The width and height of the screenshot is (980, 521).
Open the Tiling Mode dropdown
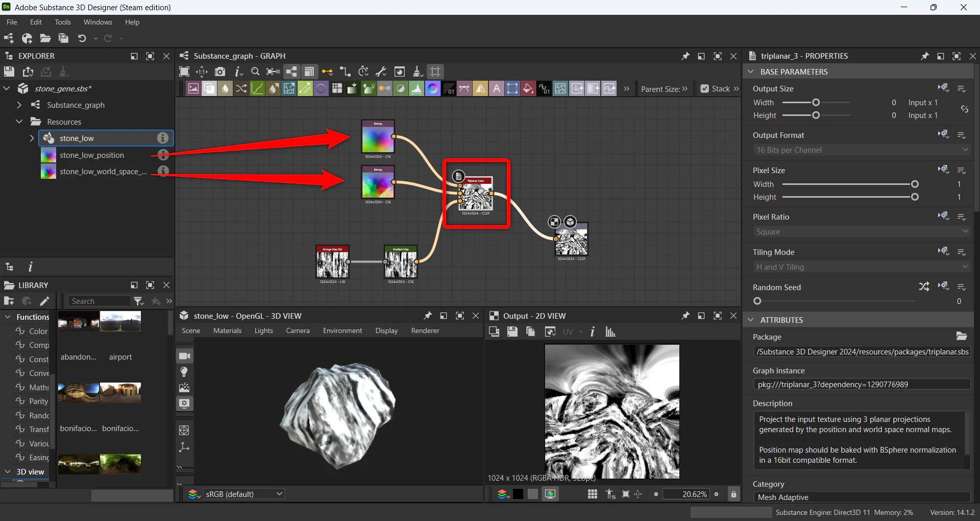pos(861,267)
